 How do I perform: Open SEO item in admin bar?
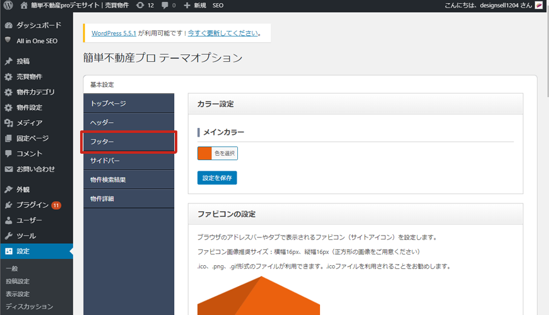(x=218, y=5)
